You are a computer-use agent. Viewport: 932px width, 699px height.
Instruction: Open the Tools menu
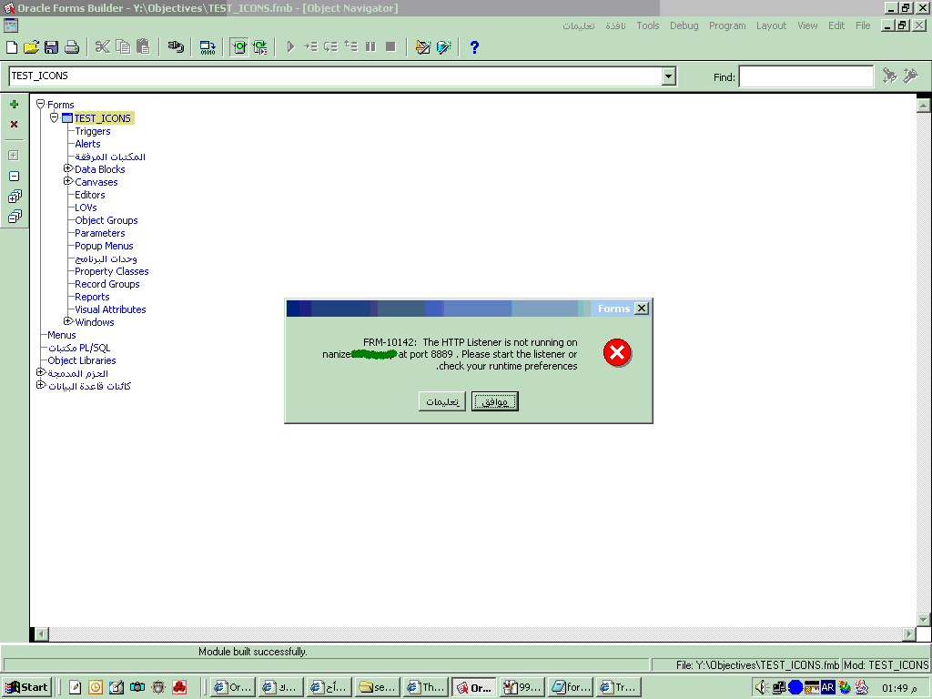coord(648,25)
